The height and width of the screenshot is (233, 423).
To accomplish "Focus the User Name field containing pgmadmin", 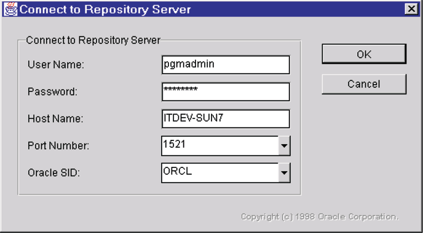I will click(226, 64).
